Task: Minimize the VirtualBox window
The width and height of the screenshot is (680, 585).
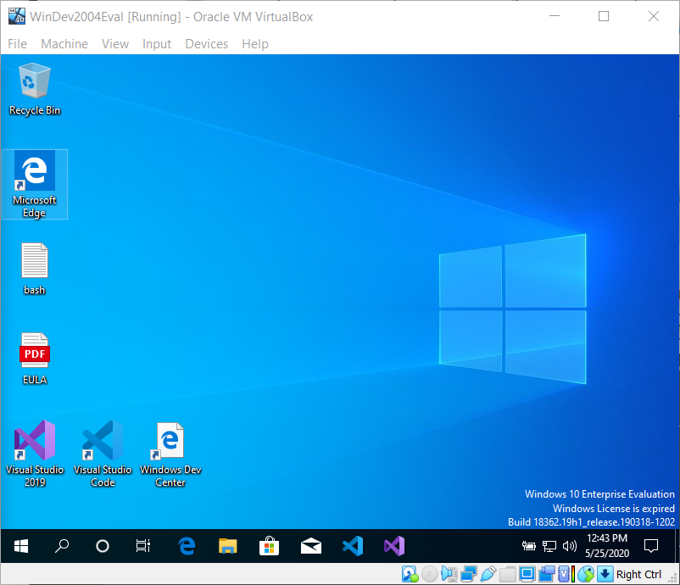Action: [555, 16]
